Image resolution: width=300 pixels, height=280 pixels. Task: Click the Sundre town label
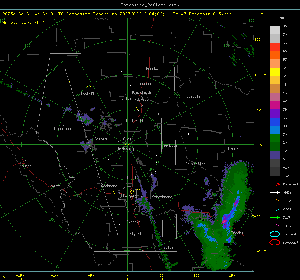(101, 138)
